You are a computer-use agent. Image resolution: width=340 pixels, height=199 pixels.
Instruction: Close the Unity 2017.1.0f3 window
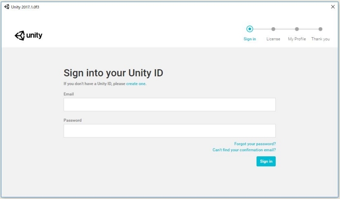point(333,7)
